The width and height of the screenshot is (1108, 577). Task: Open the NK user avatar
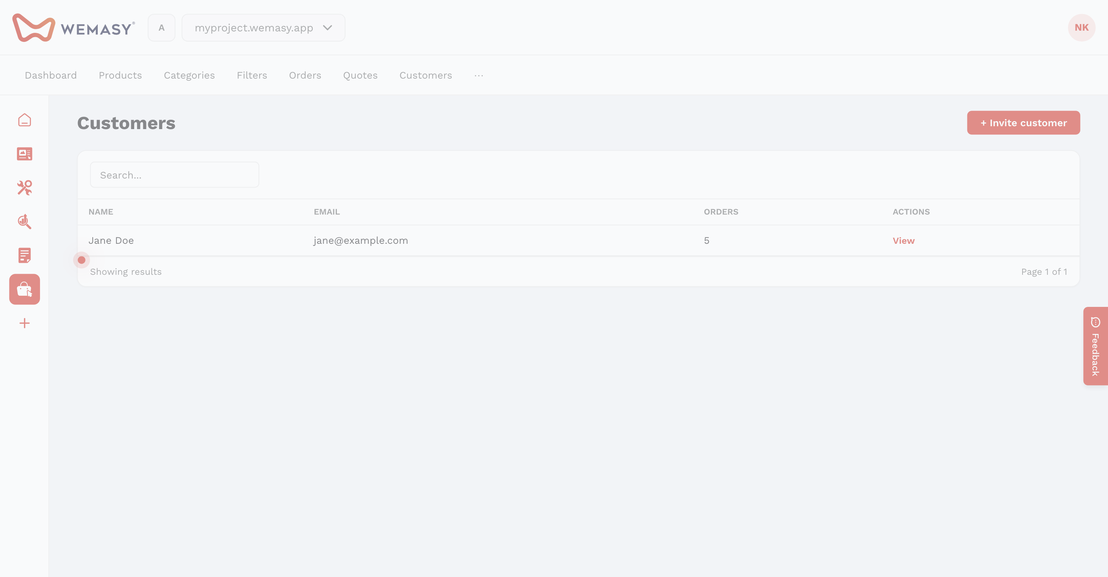1081,27
